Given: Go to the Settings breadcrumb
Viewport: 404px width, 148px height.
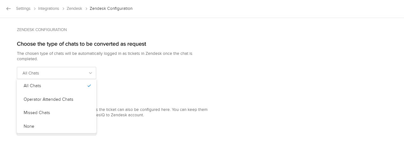Looking at the screenshot, I should click(24, 9).
